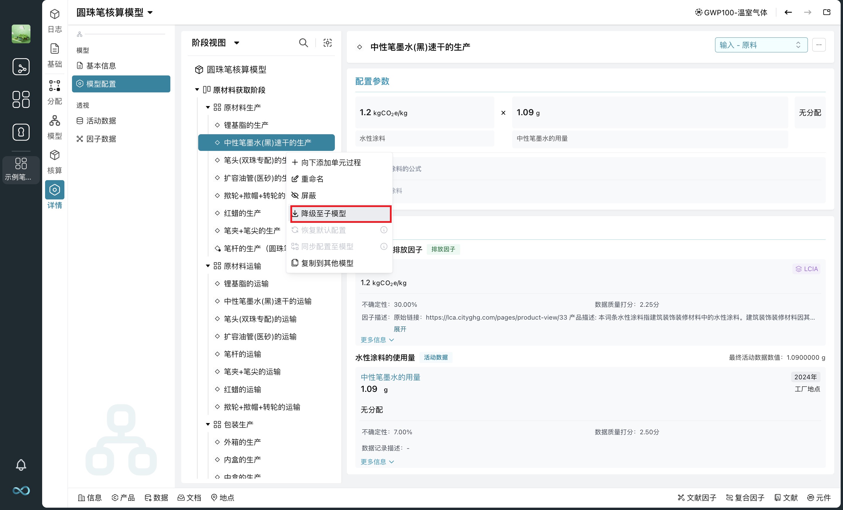843x510 pixels.
Task: Collapse the 原材料运输 group
Action: tap(208, 266)
